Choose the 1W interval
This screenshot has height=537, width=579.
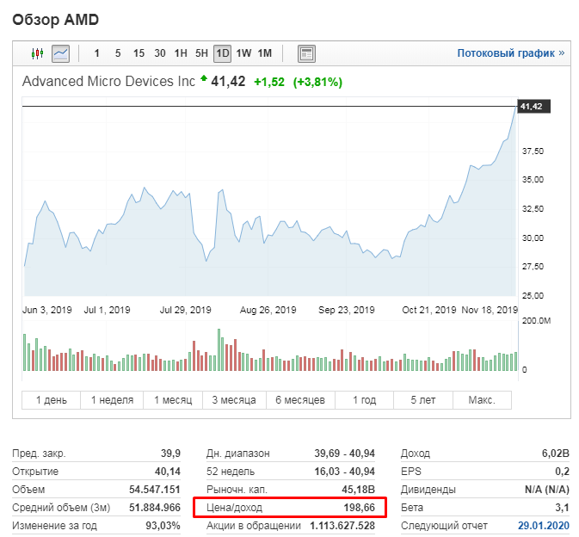tap(243, 53)
